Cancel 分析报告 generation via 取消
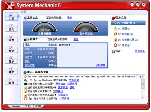 pos(76,39)
